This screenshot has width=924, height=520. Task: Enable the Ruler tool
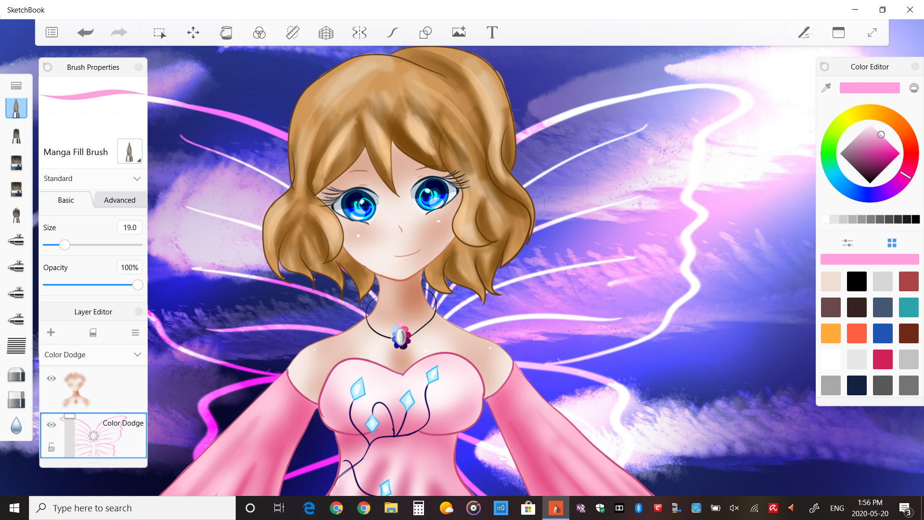point(293,32)
